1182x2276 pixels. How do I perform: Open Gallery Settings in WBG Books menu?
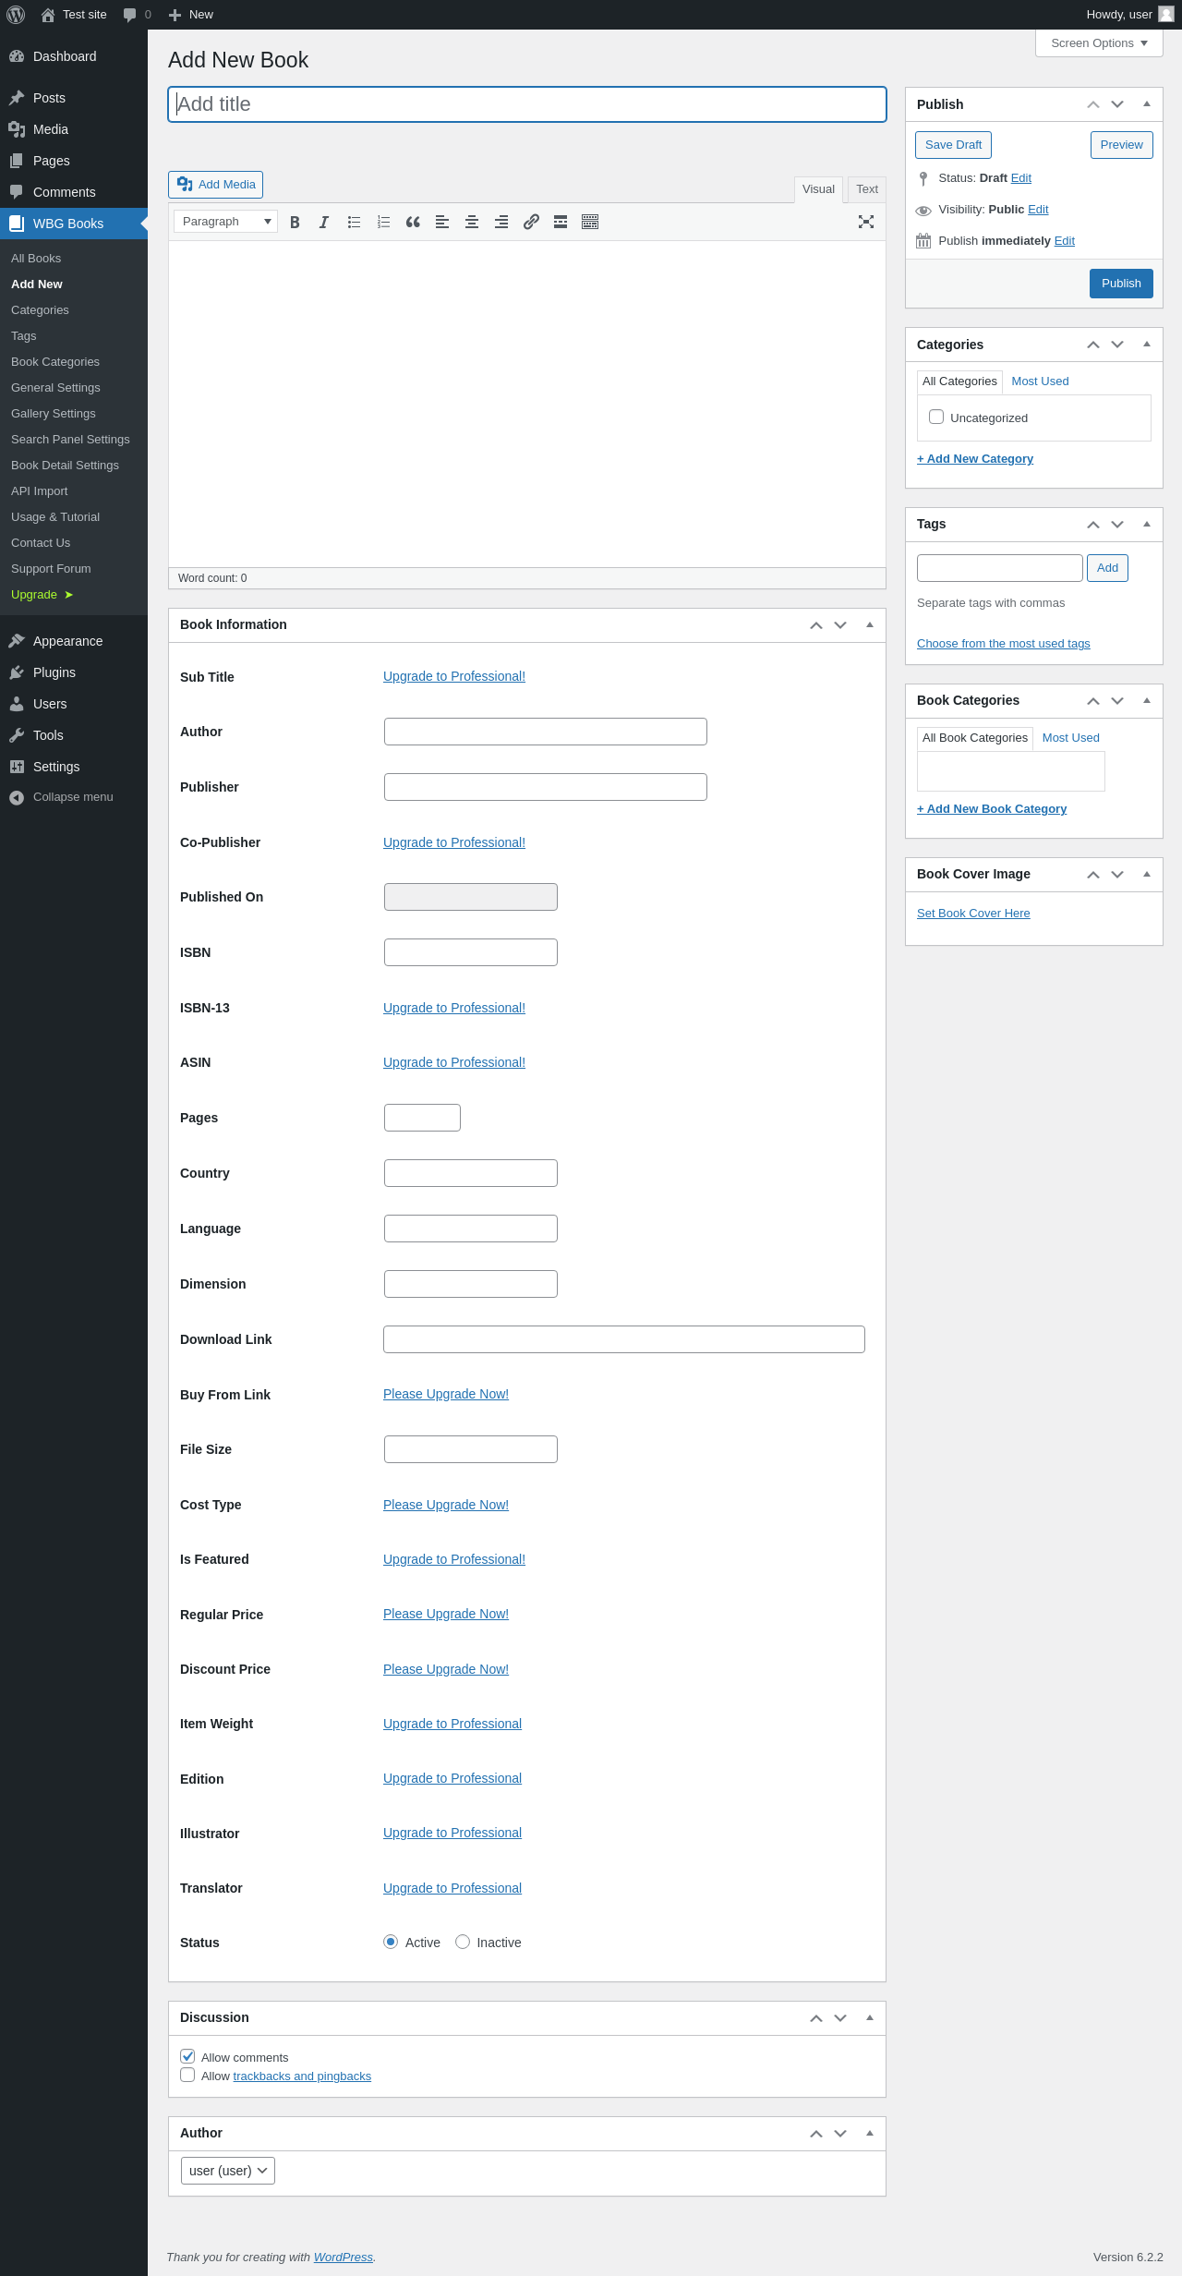click(54, 414)
